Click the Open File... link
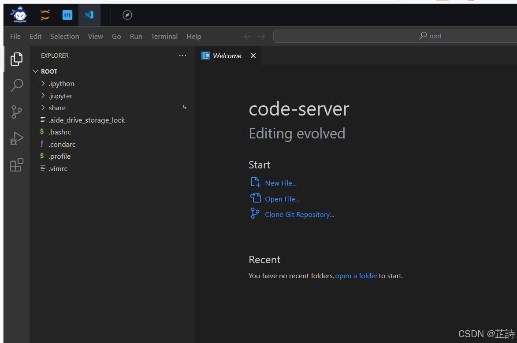Viewport: 517px width, 343px height. click(x=282, y=199)
